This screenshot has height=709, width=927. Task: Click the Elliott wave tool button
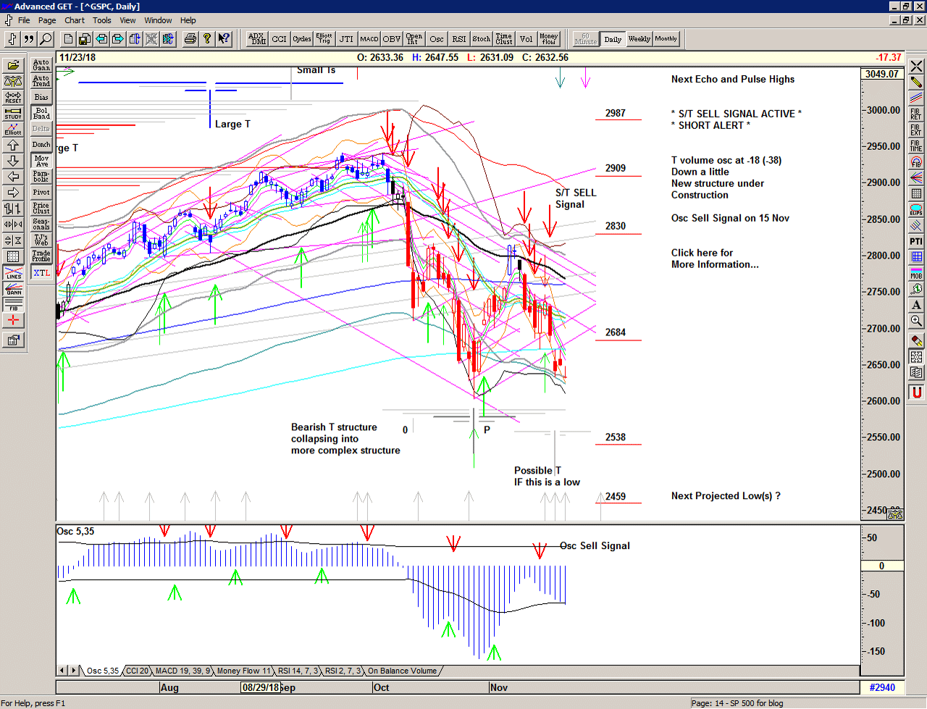[13, 129]
